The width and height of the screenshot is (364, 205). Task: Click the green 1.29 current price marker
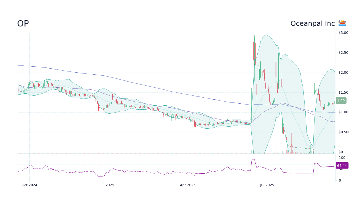click(x=341, y=101)
